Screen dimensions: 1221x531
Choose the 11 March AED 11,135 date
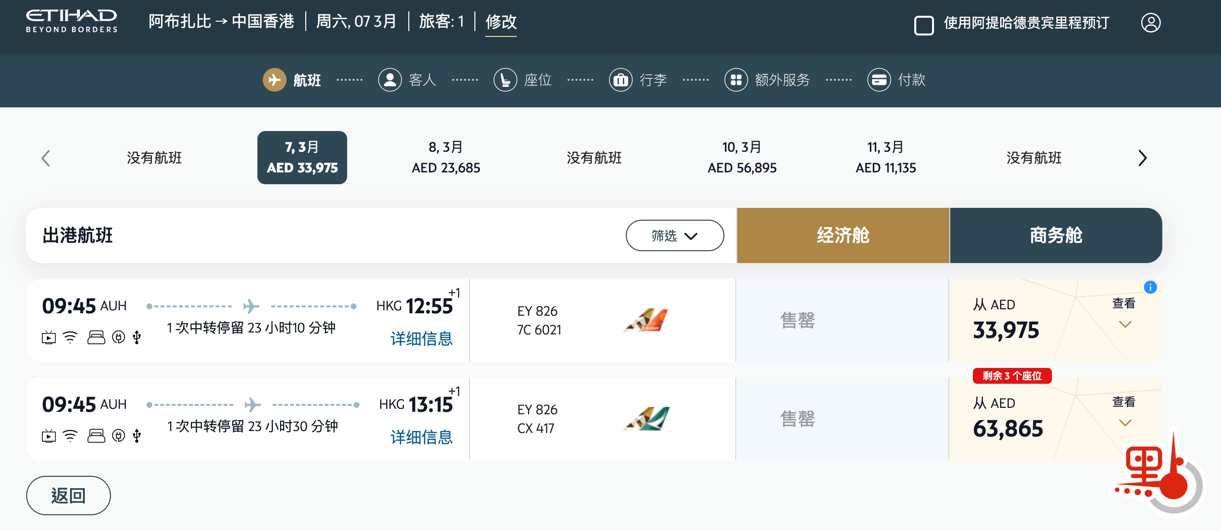pos(885,158)
